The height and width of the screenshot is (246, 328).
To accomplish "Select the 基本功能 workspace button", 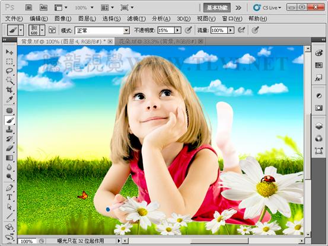I will (217, 8).
